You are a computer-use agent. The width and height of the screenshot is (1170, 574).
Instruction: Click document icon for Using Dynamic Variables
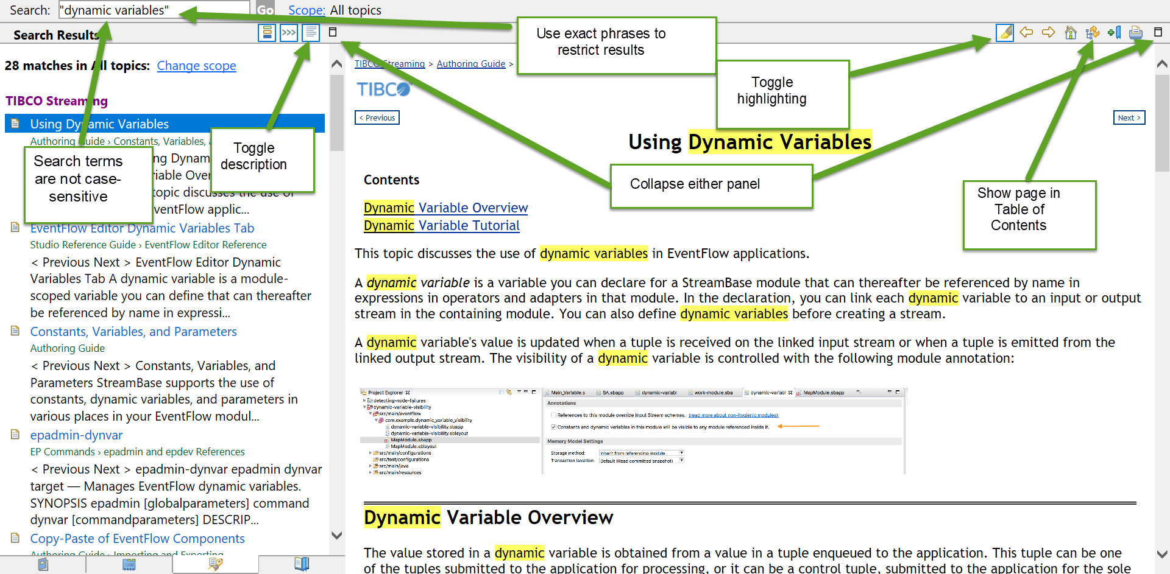(x=15, y=124)
